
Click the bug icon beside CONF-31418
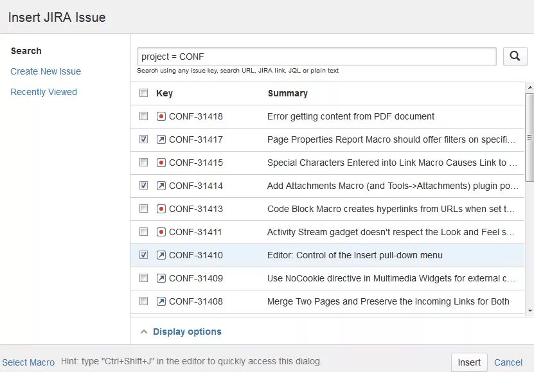point(161,116)
